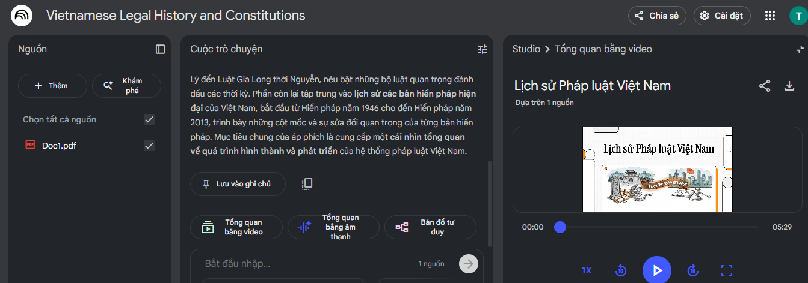
Task: Enter fullscreen video mode
Action: 726,270
